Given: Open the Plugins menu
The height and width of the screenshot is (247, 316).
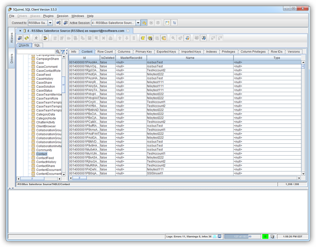Looking at the screenshot, I should (x=48, y=16).
